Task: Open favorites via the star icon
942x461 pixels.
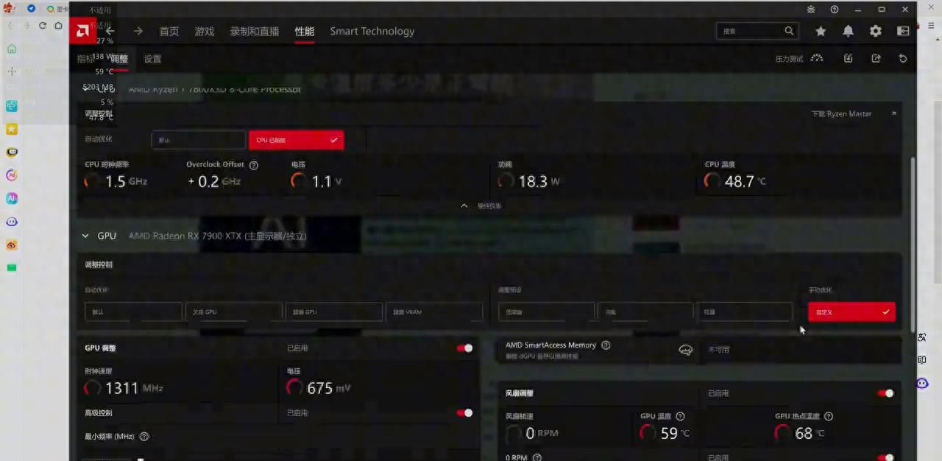Action: point(821,31)
